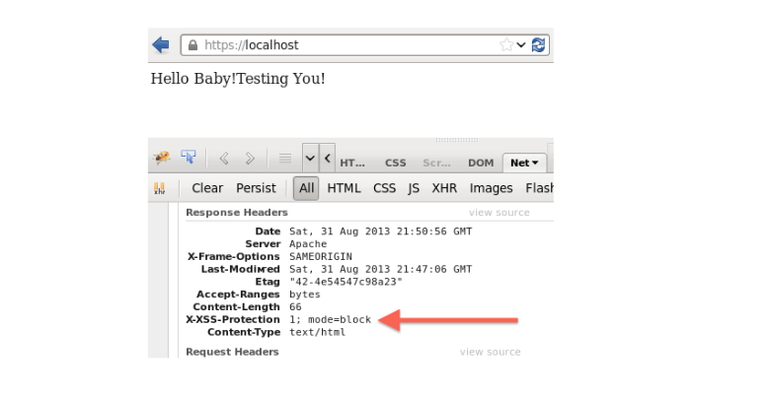Bookmark the page with the star icon
This screenshot has height=394, width=770.
coord(505,45)
